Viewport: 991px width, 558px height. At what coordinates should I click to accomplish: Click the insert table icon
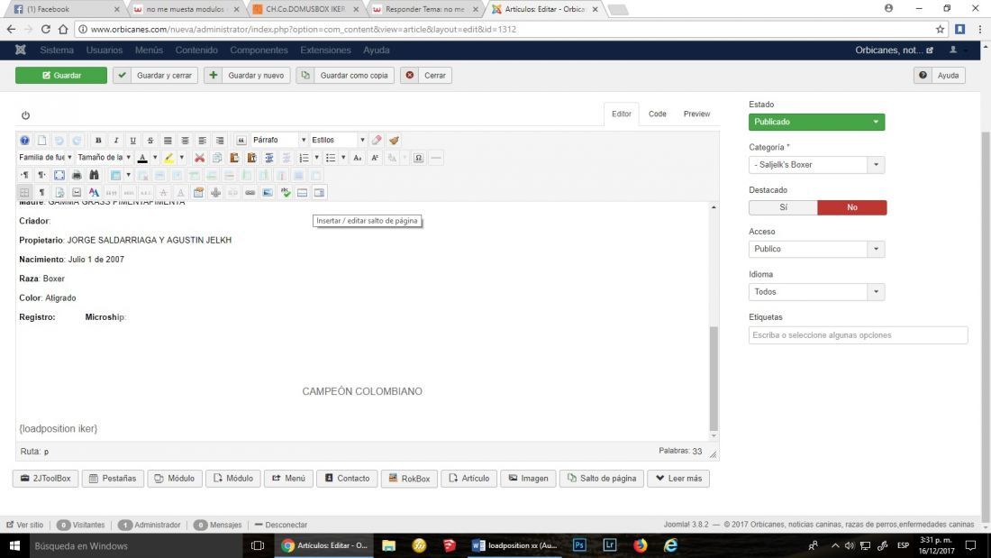coord(115,175)
